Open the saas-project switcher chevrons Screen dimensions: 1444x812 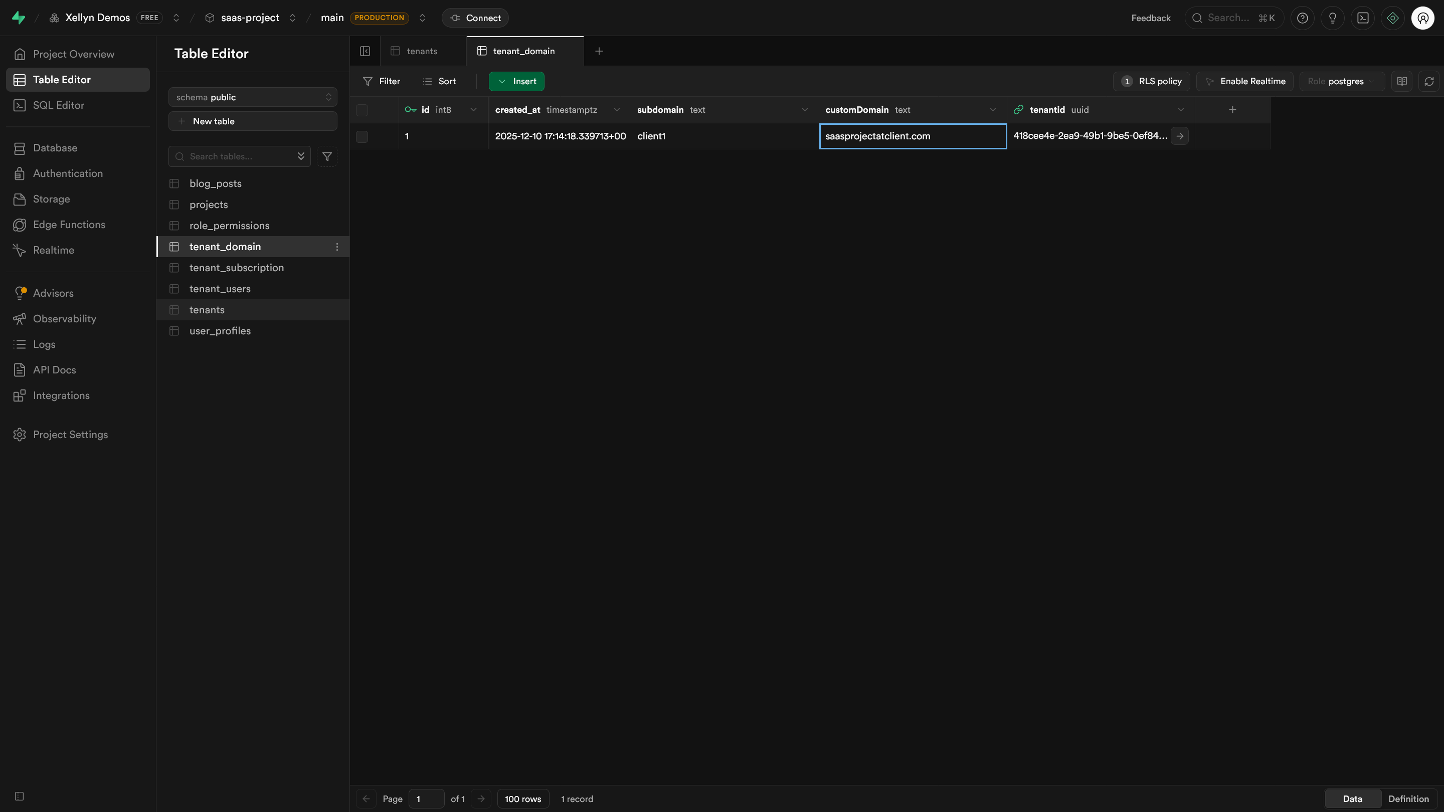click(292, 18)
